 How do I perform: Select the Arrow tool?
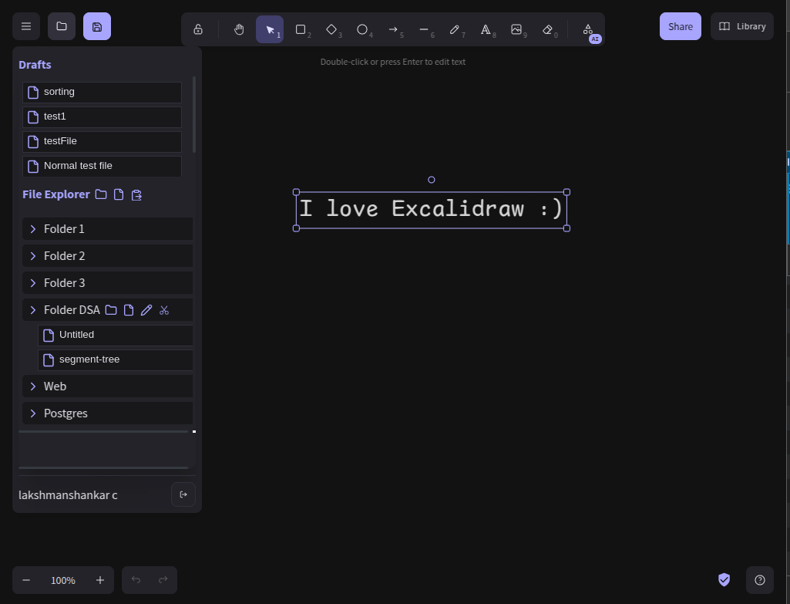pyautogui.click(x=393, y=29)
